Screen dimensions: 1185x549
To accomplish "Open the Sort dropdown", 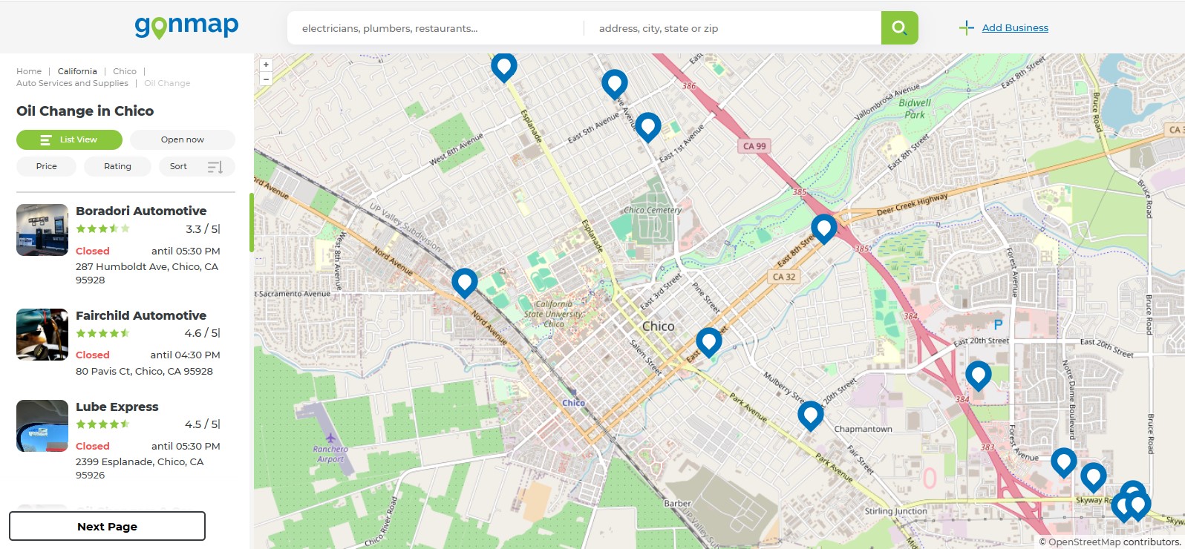I will 197,166.
